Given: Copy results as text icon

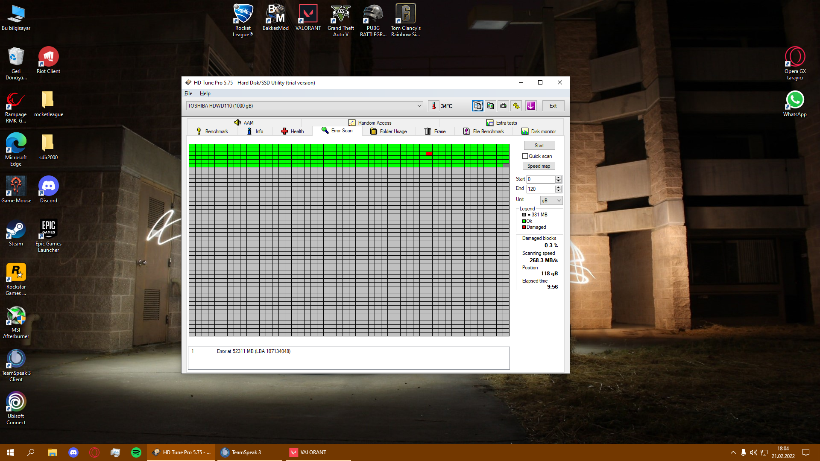Looking at the screenshot, I should tap(477, 106).
